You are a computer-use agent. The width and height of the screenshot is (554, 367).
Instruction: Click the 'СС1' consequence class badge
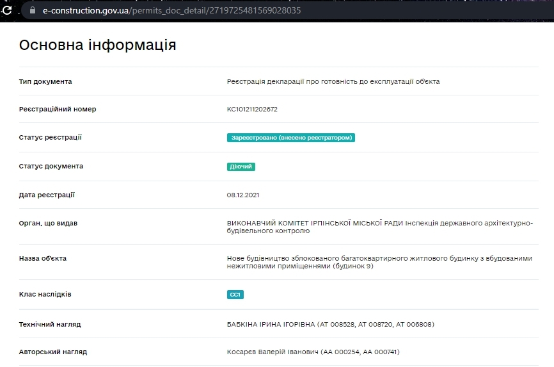(235, 295)
